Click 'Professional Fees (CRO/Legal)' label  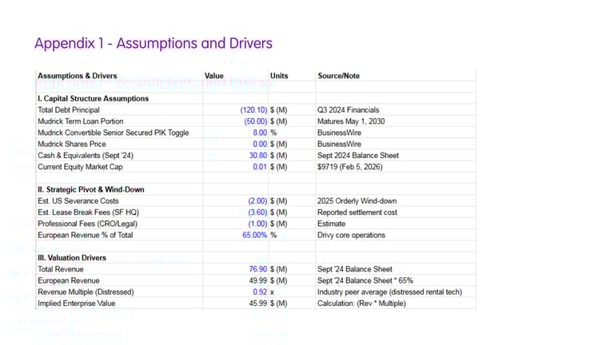point(87,224)
